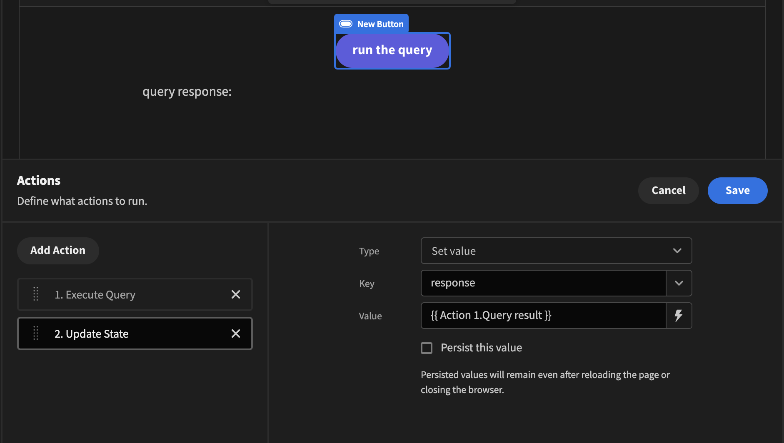
Task: Click the query response text on the canvas
Action: coord(187,92)
